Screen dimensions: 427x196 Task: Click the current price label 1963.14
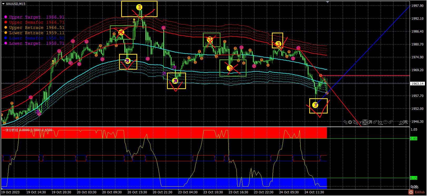(418, 84)
